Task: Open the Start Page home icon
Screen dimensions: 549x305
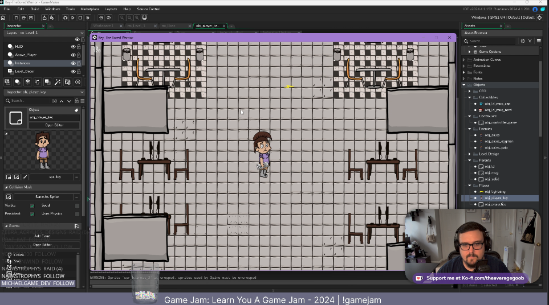Action: [x=3, y=18]
